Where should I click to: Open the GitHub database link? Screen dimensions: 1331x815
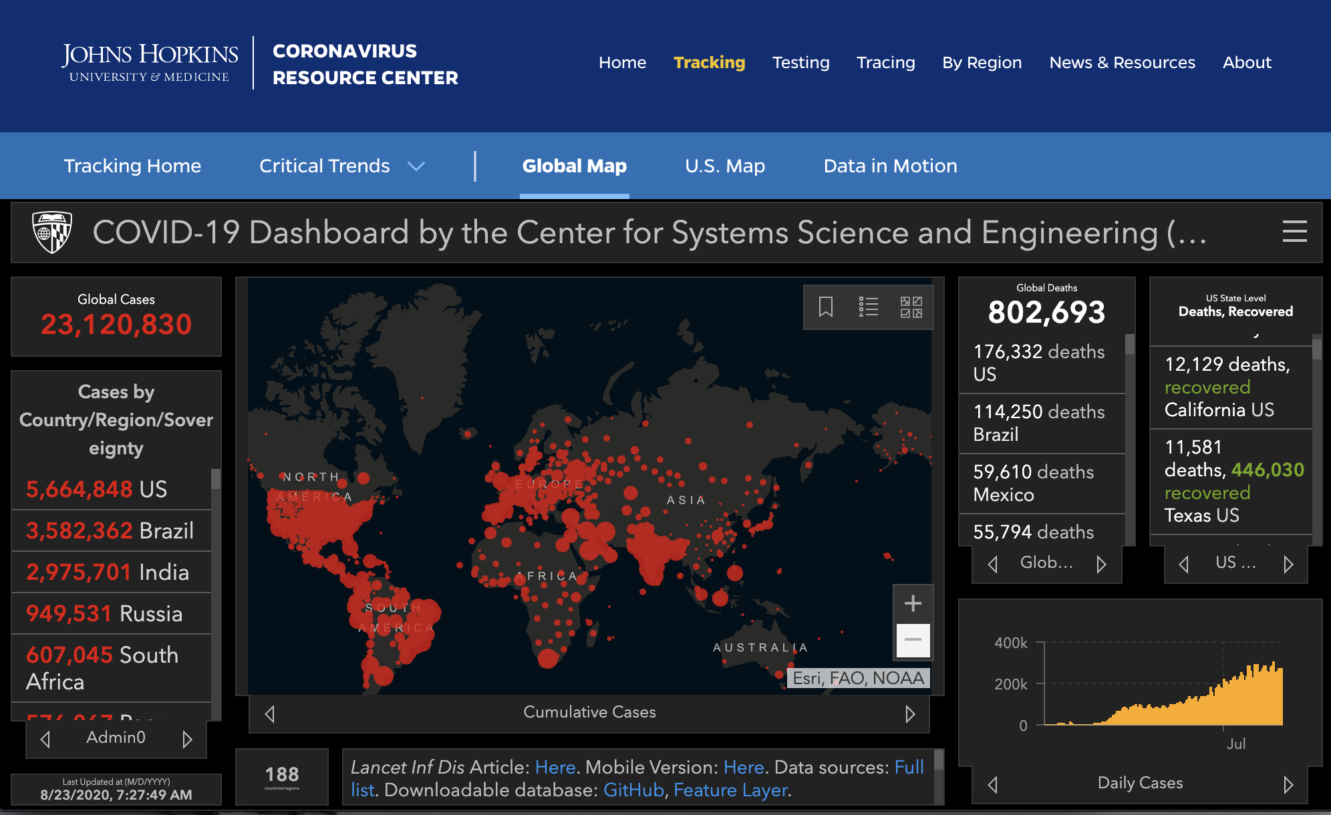[x=633, y=790]
